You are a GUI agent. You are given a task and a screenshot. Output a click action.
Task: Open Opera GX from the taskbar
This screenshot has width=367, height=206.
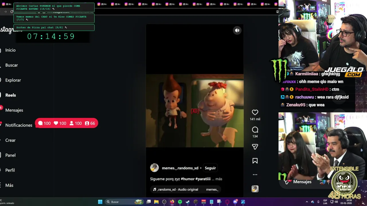coord(227,202)
